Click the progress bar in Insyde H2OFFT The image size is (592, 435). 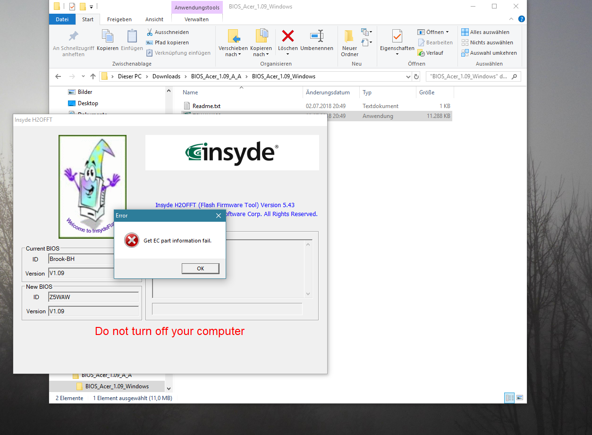tap(227, 309)
